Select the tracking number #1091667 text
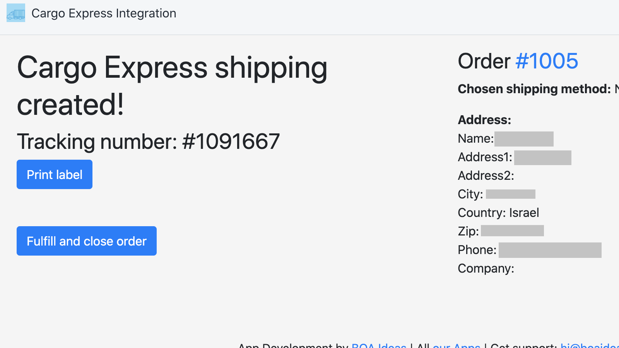Screen dimensions: 619x348 149,142
